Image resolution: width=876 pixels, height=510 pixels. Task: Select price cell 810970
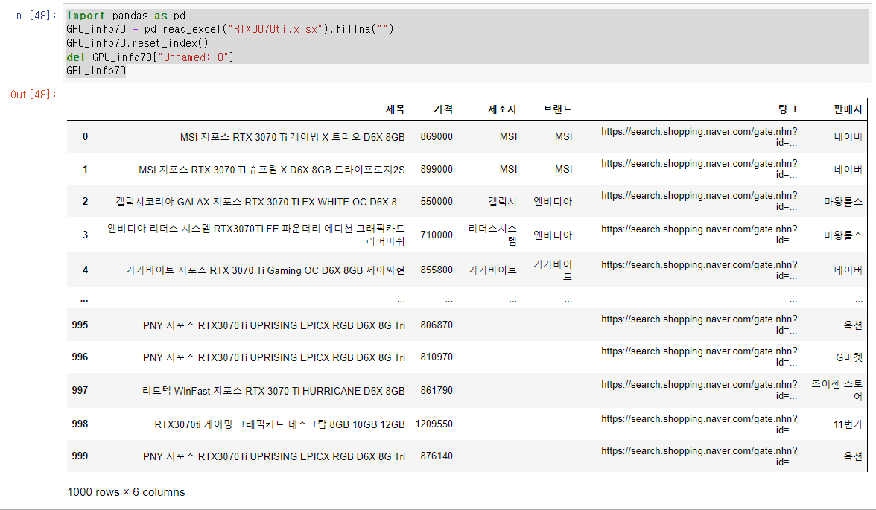(437, 357)
